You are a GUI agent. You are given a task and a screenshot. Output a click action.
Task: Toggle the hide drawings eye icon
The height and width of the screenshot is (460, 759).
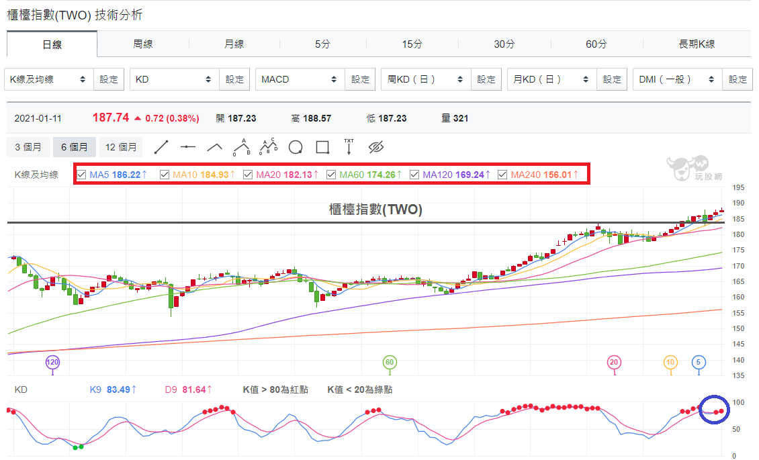coord(375,147)
